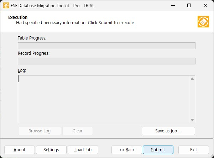Screen dimensions: 214x158
Task: Open the About dialog
Action: click(x=20, y=150)
